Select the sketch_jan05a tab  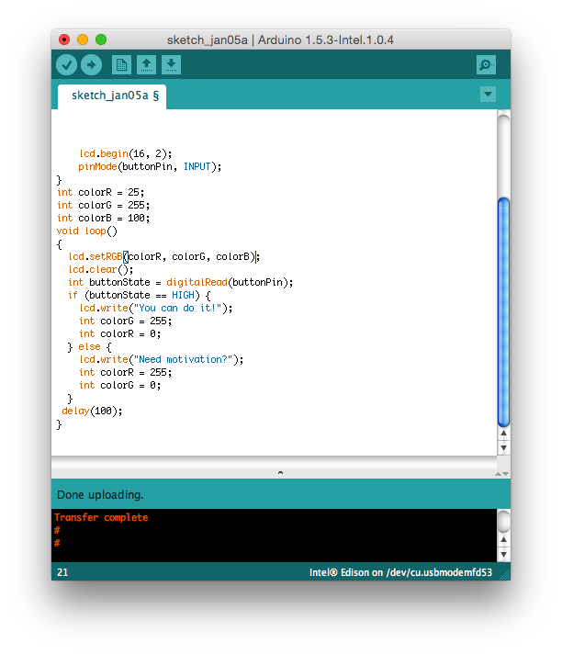(x=112, y=96)
